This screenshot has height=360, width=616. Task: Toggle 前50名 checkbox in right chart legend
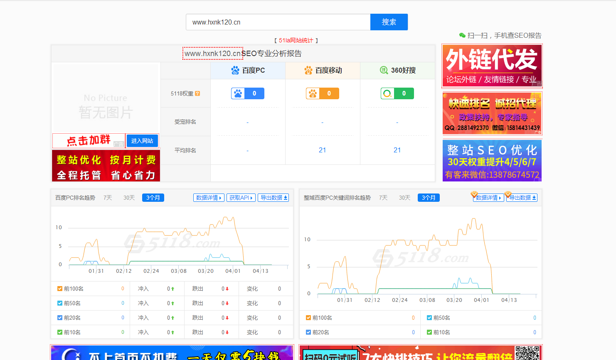pos(429,318)
